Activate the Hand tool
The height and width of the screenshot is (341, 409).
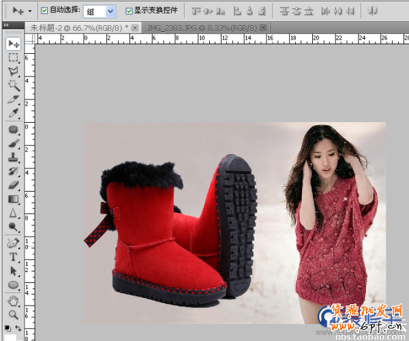[13, 301]
